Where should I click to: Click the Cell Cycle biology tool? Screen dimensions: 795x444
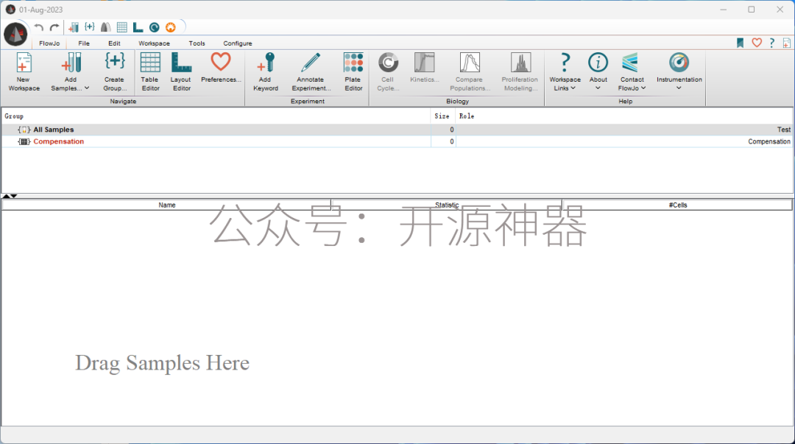388,72
